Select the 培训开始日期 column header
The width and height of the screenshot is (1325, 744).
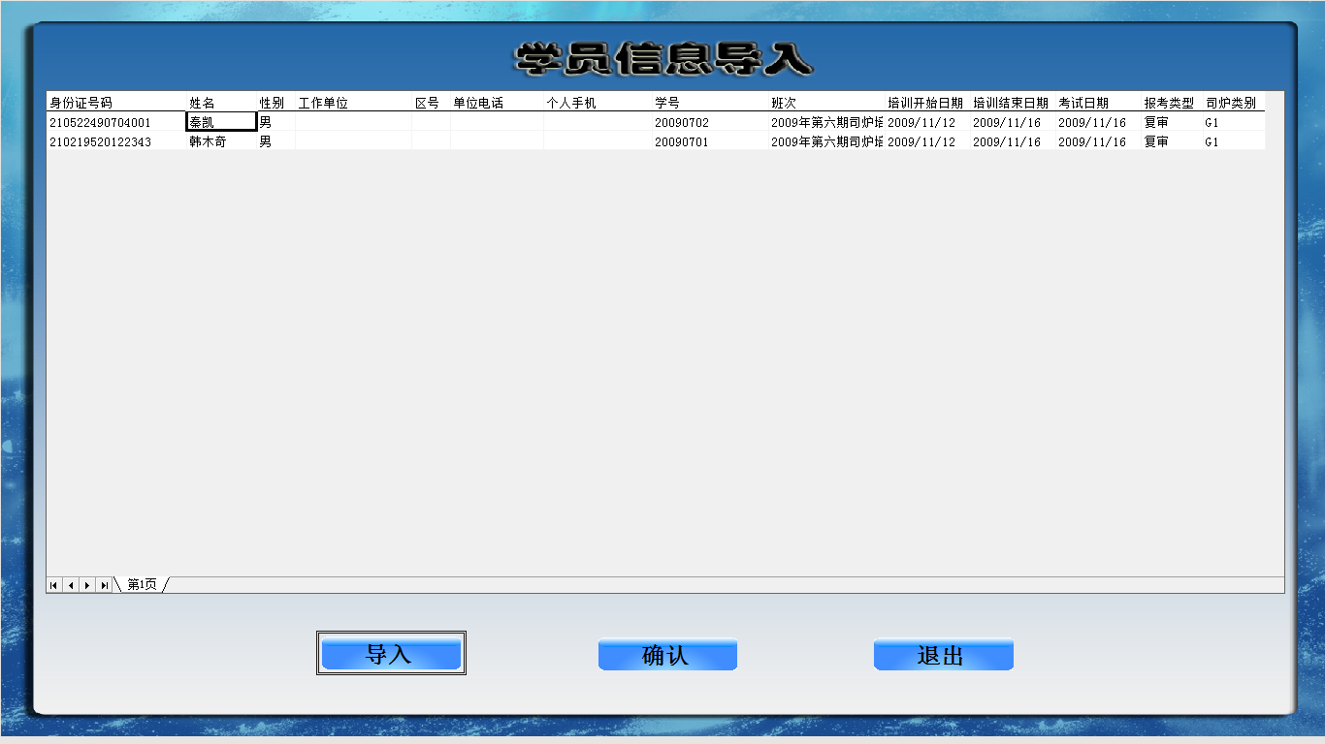coord(925,103)
